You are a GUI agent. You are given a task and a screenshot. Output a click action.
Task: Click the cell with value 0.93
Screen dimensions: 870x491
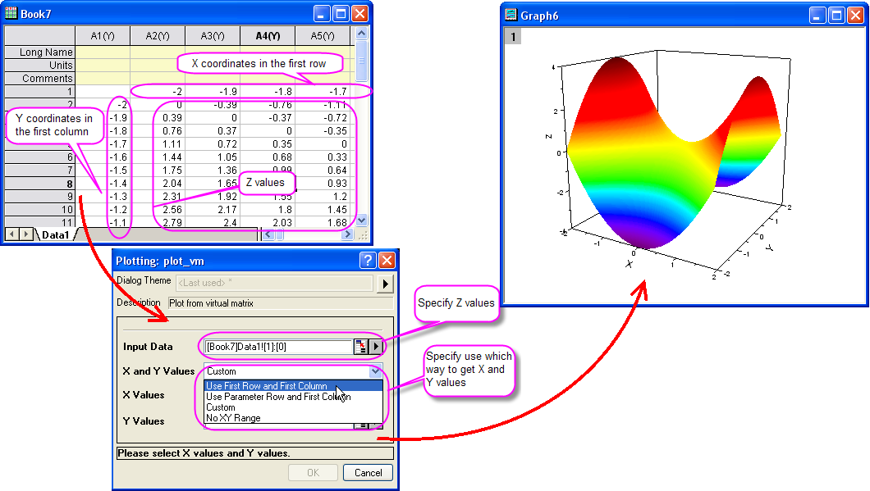click(323, 184)
